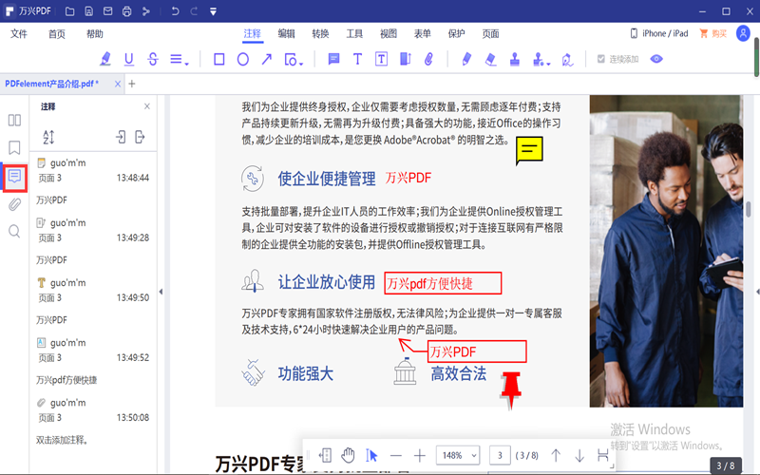Viewport: 760px width, 475px height.
Task: Add a sticky note comment
Action: (x=333, y=59)
